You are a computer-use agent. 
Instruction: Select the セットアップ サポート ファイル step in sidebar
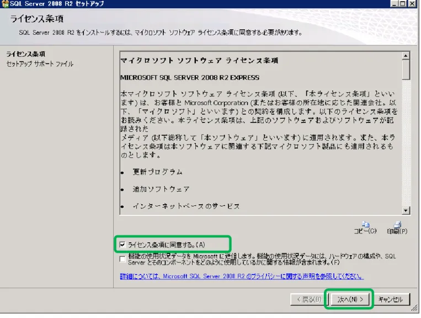click(x=40, y=64)
